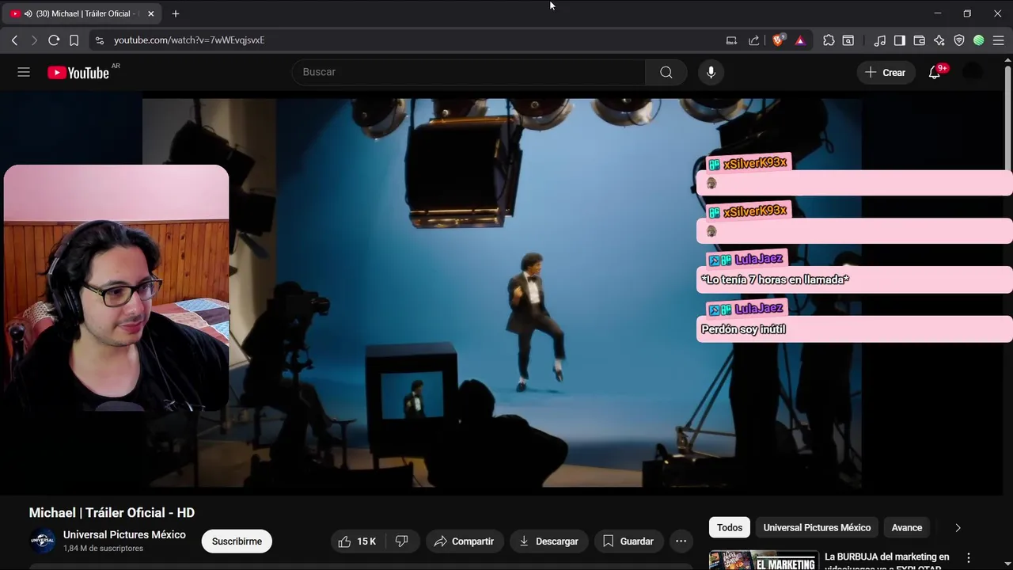Screen dimensions: 1013x570
Task: Click the forward navigation arrow
Action: (34, 40)
